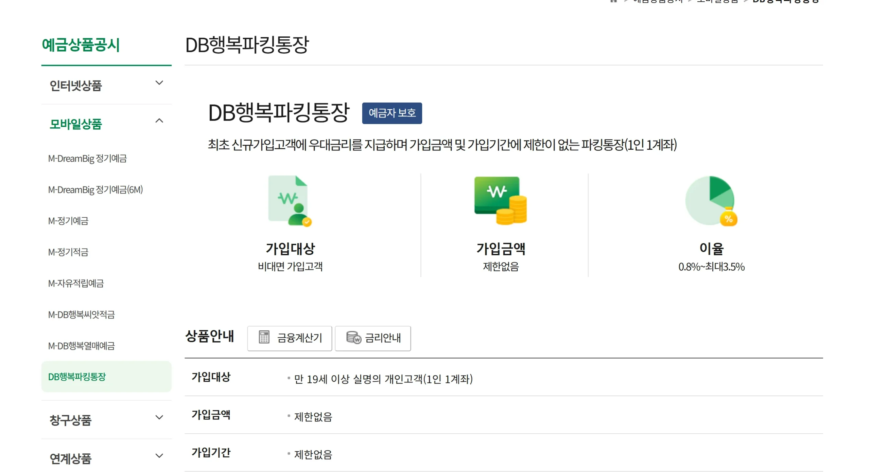Click the 가입금액 money-and-coins icon
This screenshot has height=472, width=870.
[x=500, y=200]
